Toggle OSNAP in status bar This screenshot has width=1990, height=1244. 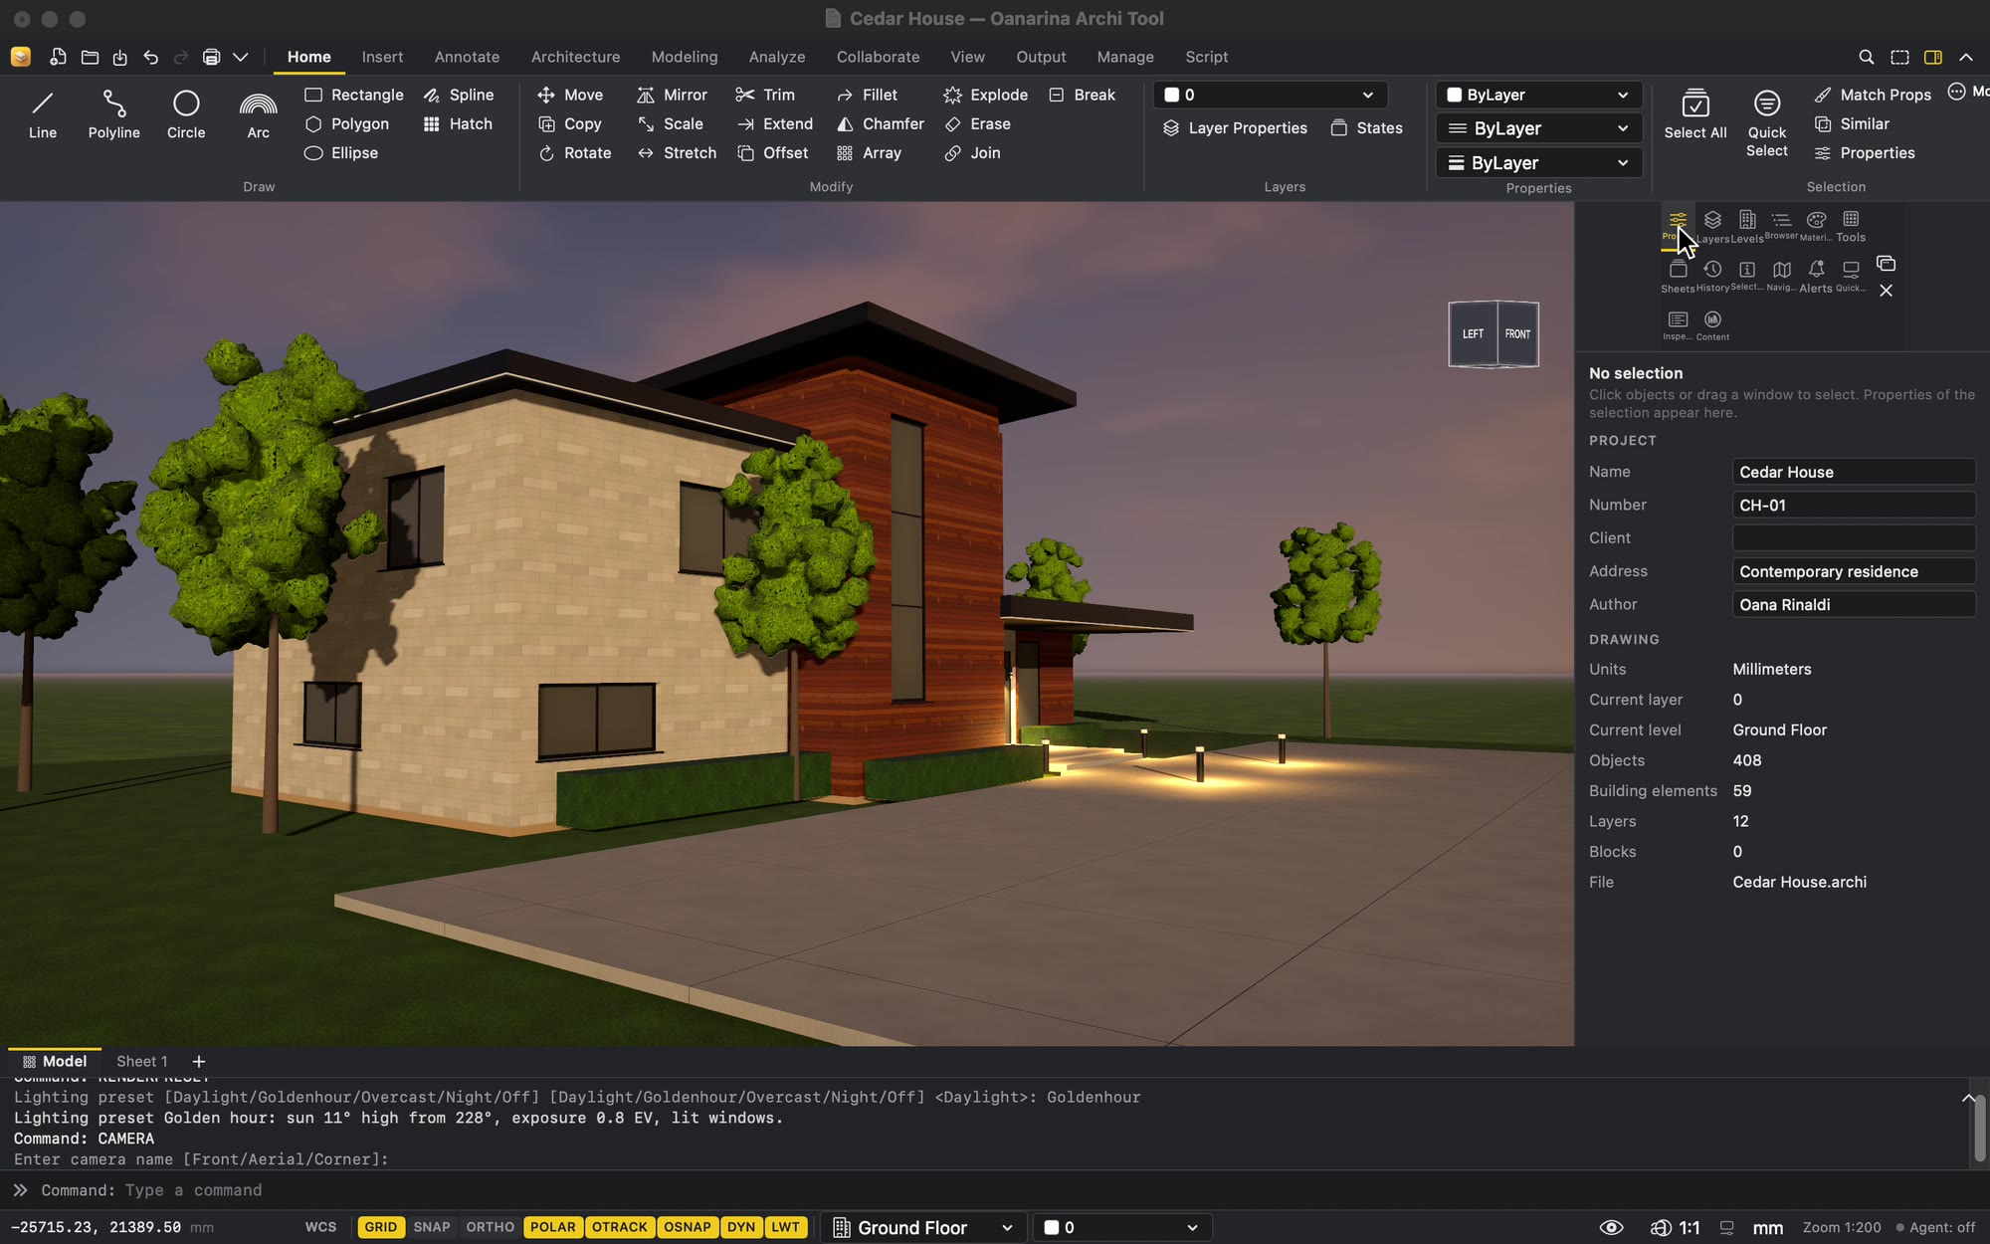(688, 1227)
